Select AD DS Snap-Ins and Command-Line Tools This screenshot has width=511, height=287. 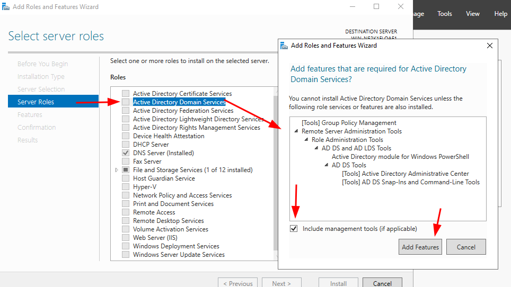click(x=411, y=182)
